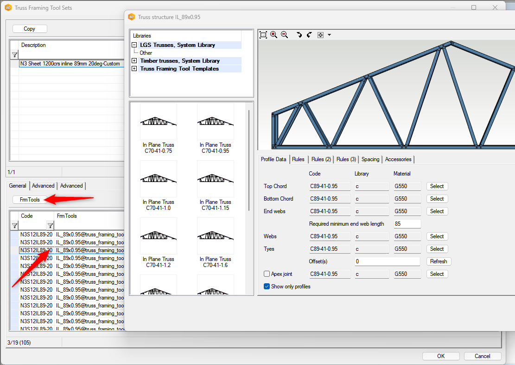Zoom in on the truss preview
This screenshot has width=515, height=365.
(274, 35)
